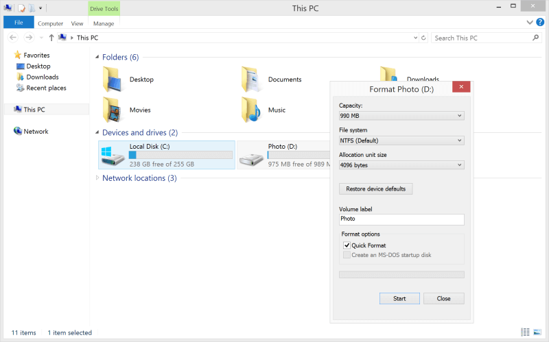This screenshot has height=342, width=549.
Task: Go up one level with Up arrow
Action: point(51,38)
